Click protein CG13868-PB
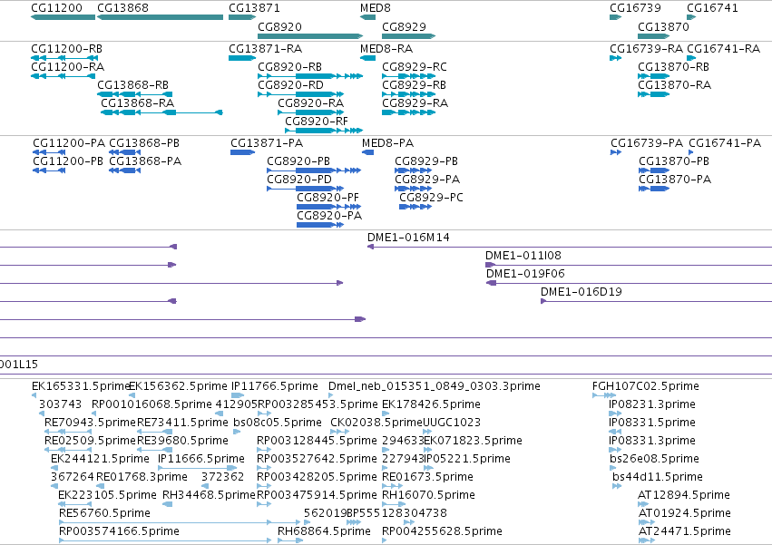This screenshot has height=545, width=772. click(x=144, y=143)
